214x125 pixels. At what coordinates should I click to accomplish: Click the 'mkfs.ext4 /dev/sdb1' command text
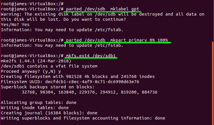click(92, 55)
